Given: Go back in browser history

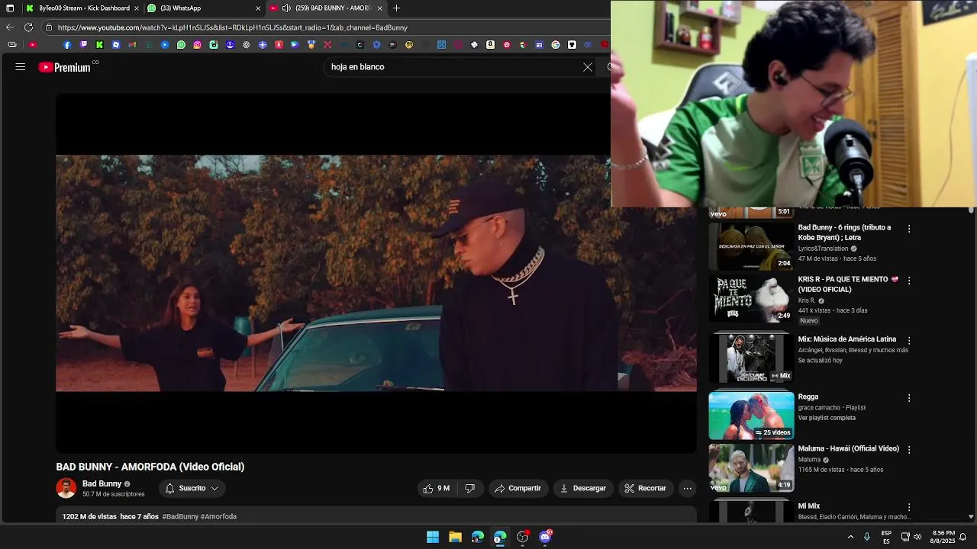Looking at the screenshot, I should pos(10,27).
